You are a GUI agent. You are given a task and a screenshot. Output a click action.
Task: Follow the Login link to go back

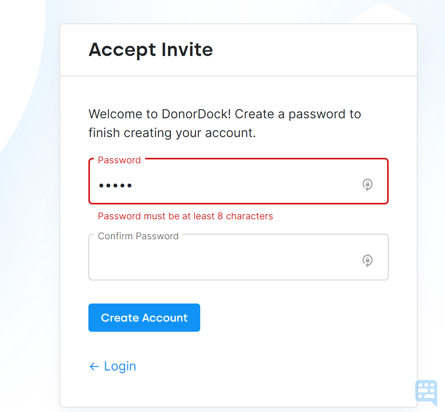pyautogui.click(x=120, y=366)
